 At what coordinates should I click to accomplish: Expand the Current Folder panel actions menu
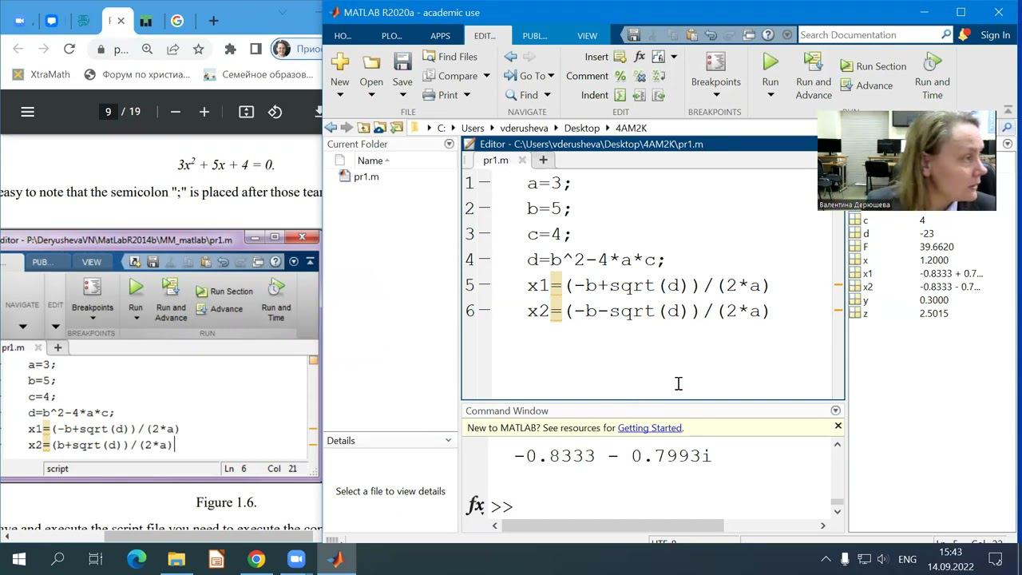click(x=449, y=144)
